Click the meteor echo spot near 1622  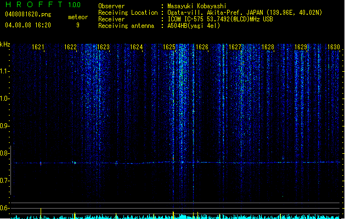coord(74,163)
